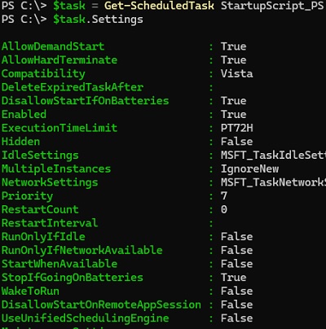Click the Compatibility value Vista
326x329 pixels.
(236, 73)
